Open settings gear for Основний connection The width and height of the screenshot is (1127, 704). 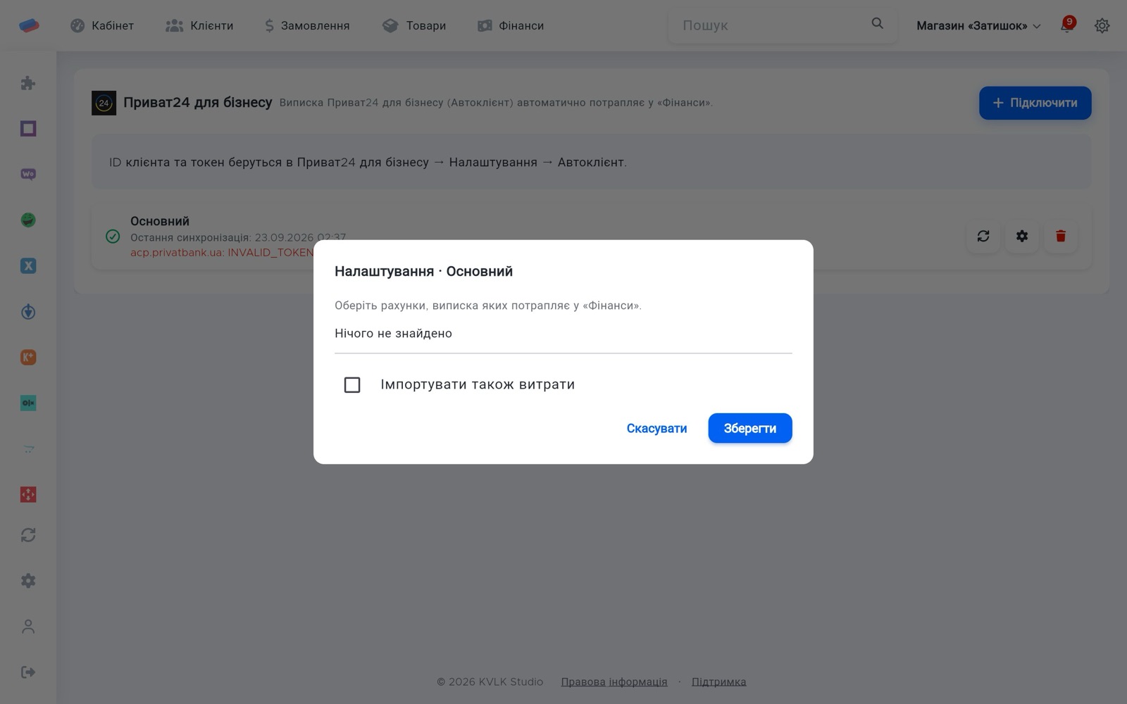pos(1022,236)
